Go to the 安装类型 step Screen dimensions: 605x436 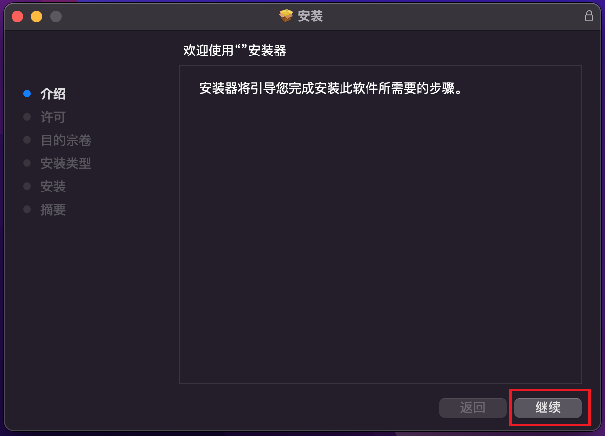(66, 163)
